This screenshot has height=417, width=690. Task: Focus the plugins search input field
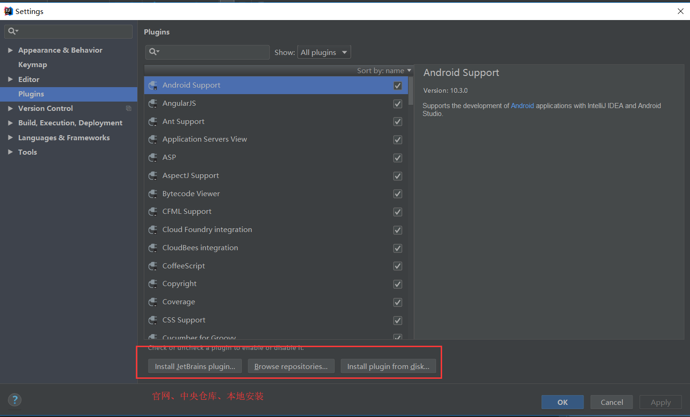[207, 52]
